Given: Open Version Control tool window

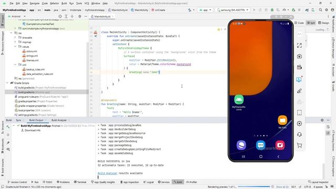Looking at the screenshot, I should [x=17, y=182].
